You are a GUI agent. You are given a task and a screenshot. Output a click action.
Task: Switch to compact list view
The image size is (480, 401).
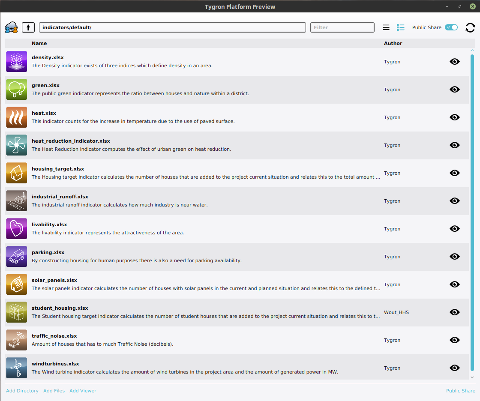coord(386,27)
